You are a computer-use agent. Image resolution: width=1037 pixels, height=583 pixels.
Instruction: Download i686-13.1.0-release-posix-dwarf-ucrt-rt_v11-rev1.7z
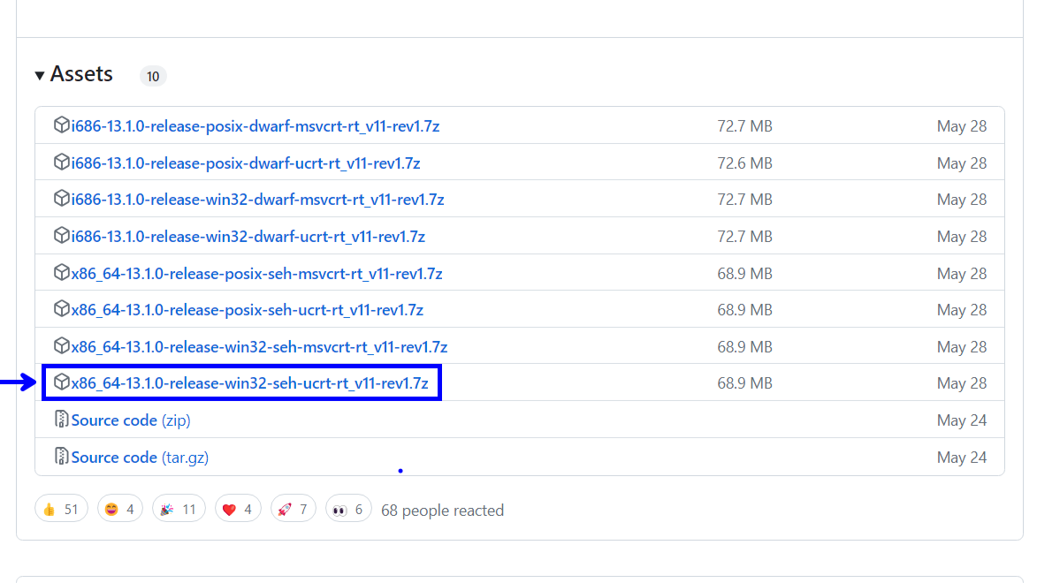pyautogui.click(x=246, y=163)
